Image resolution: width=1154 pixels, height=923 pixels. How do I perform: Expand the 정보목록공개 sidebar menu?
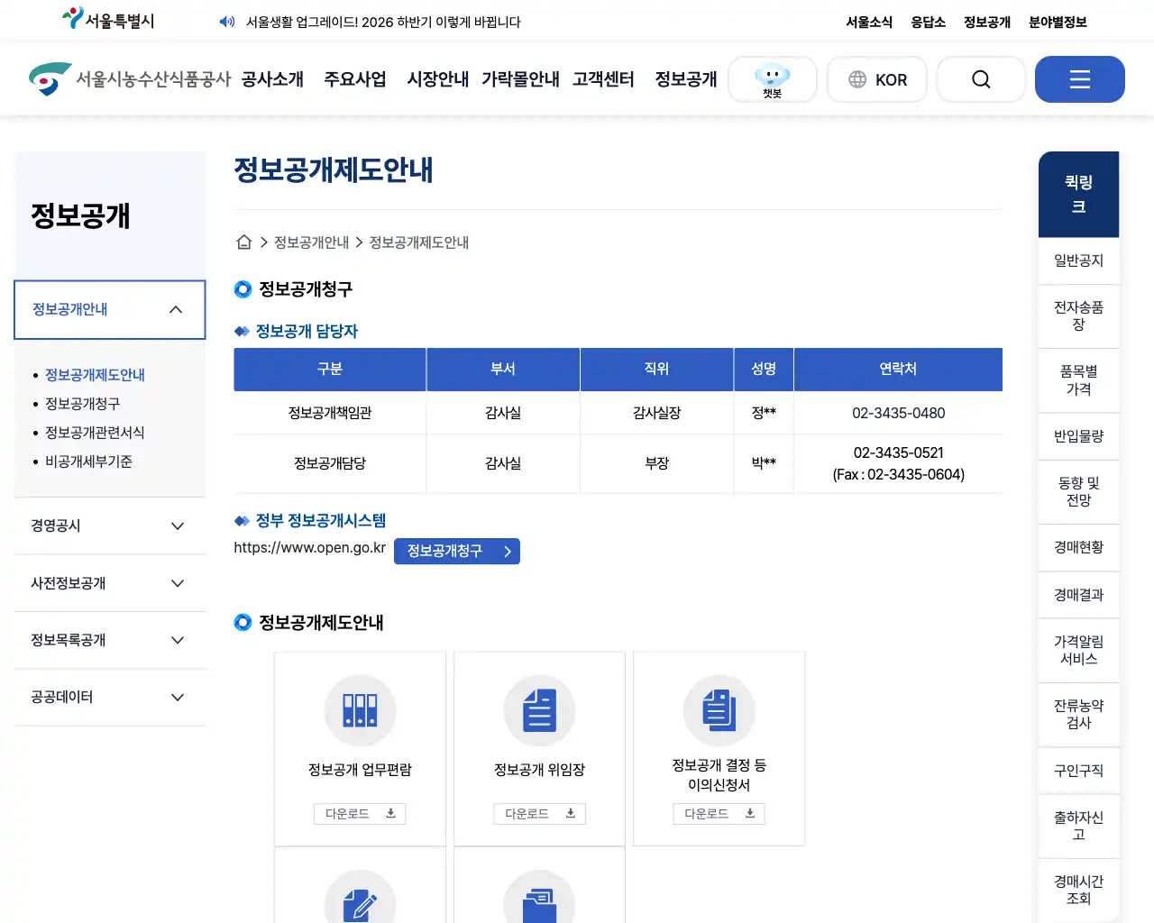[x=110, y=640]
